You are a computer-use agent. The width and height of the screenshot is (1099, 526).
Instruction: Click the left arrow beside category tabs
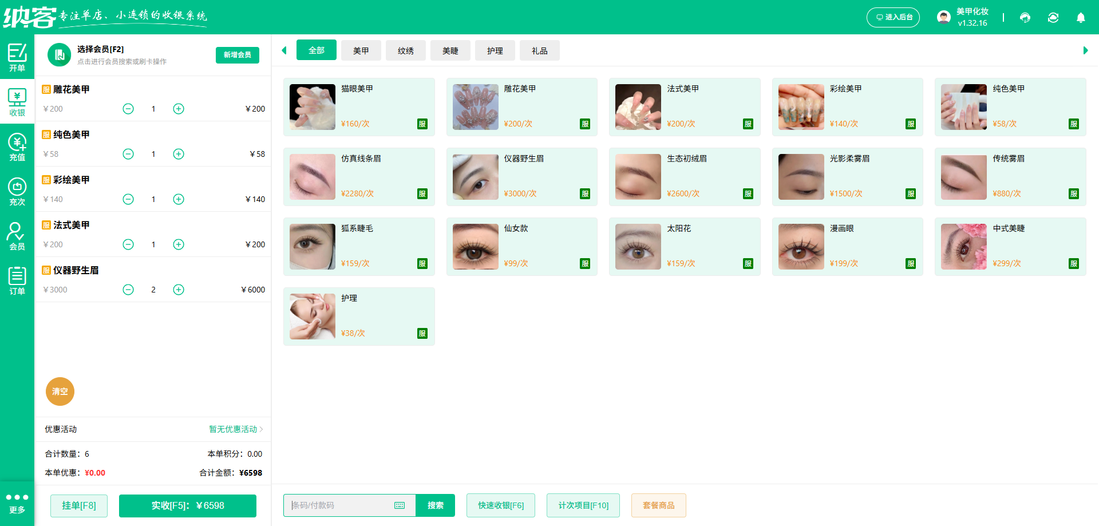tap(284, 50)
